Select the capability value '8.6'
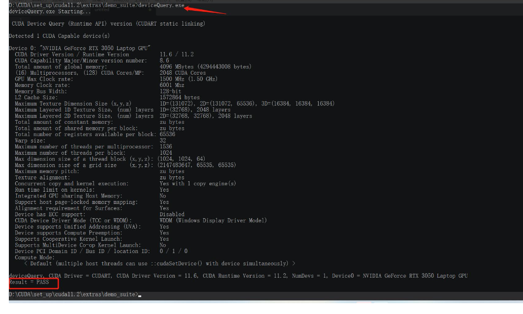The width and height of the screenshot is (523, 314). pyautogui.click(x=164, y=60)
